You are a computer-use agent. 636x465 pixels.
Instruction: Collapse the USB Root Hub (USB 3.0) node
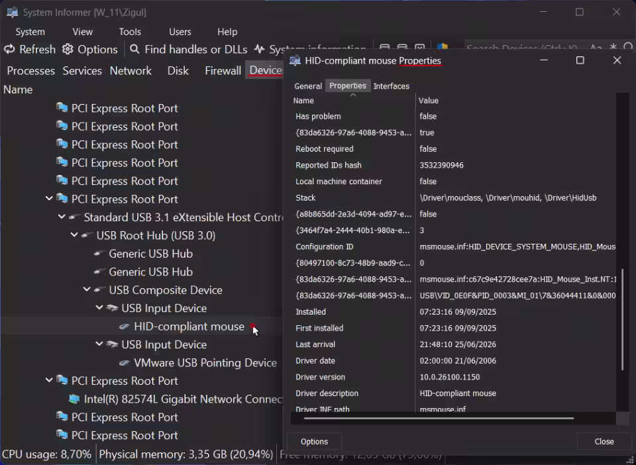click(74, 235)
